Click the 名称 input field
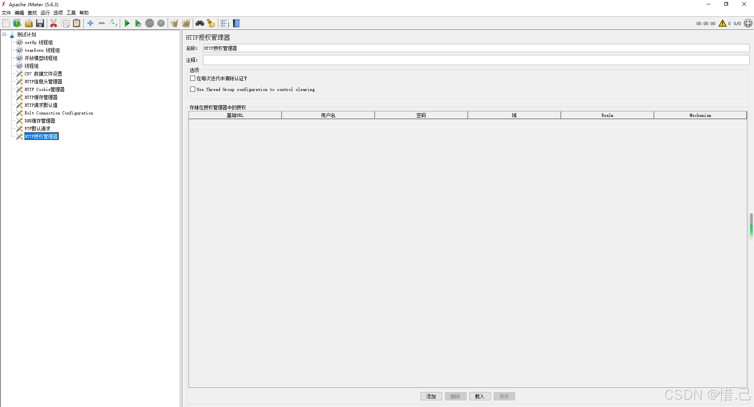The height and width of the screenshot is (407, 754). tap(476, 48)
